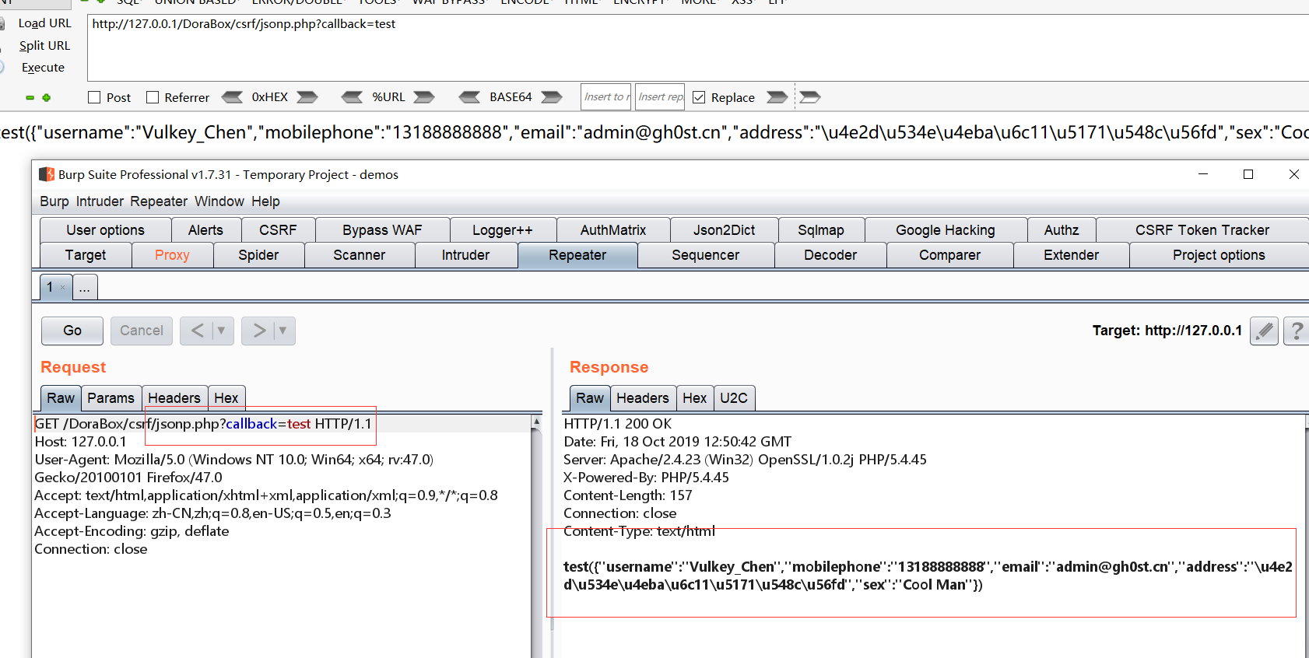Viewport: 1309px width, 658px height.
Task: Go forward in Repeater history
Action: [259, 331]
